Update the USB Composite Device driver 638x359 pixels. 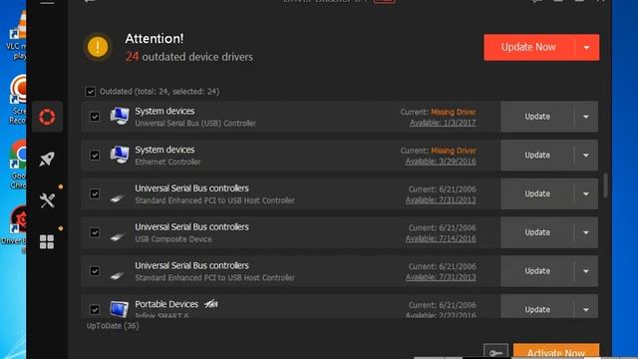click(x=537, y=232)
